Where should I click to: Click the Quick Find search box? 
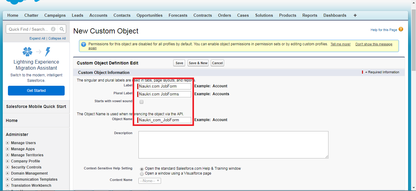[x=32, y=29]
